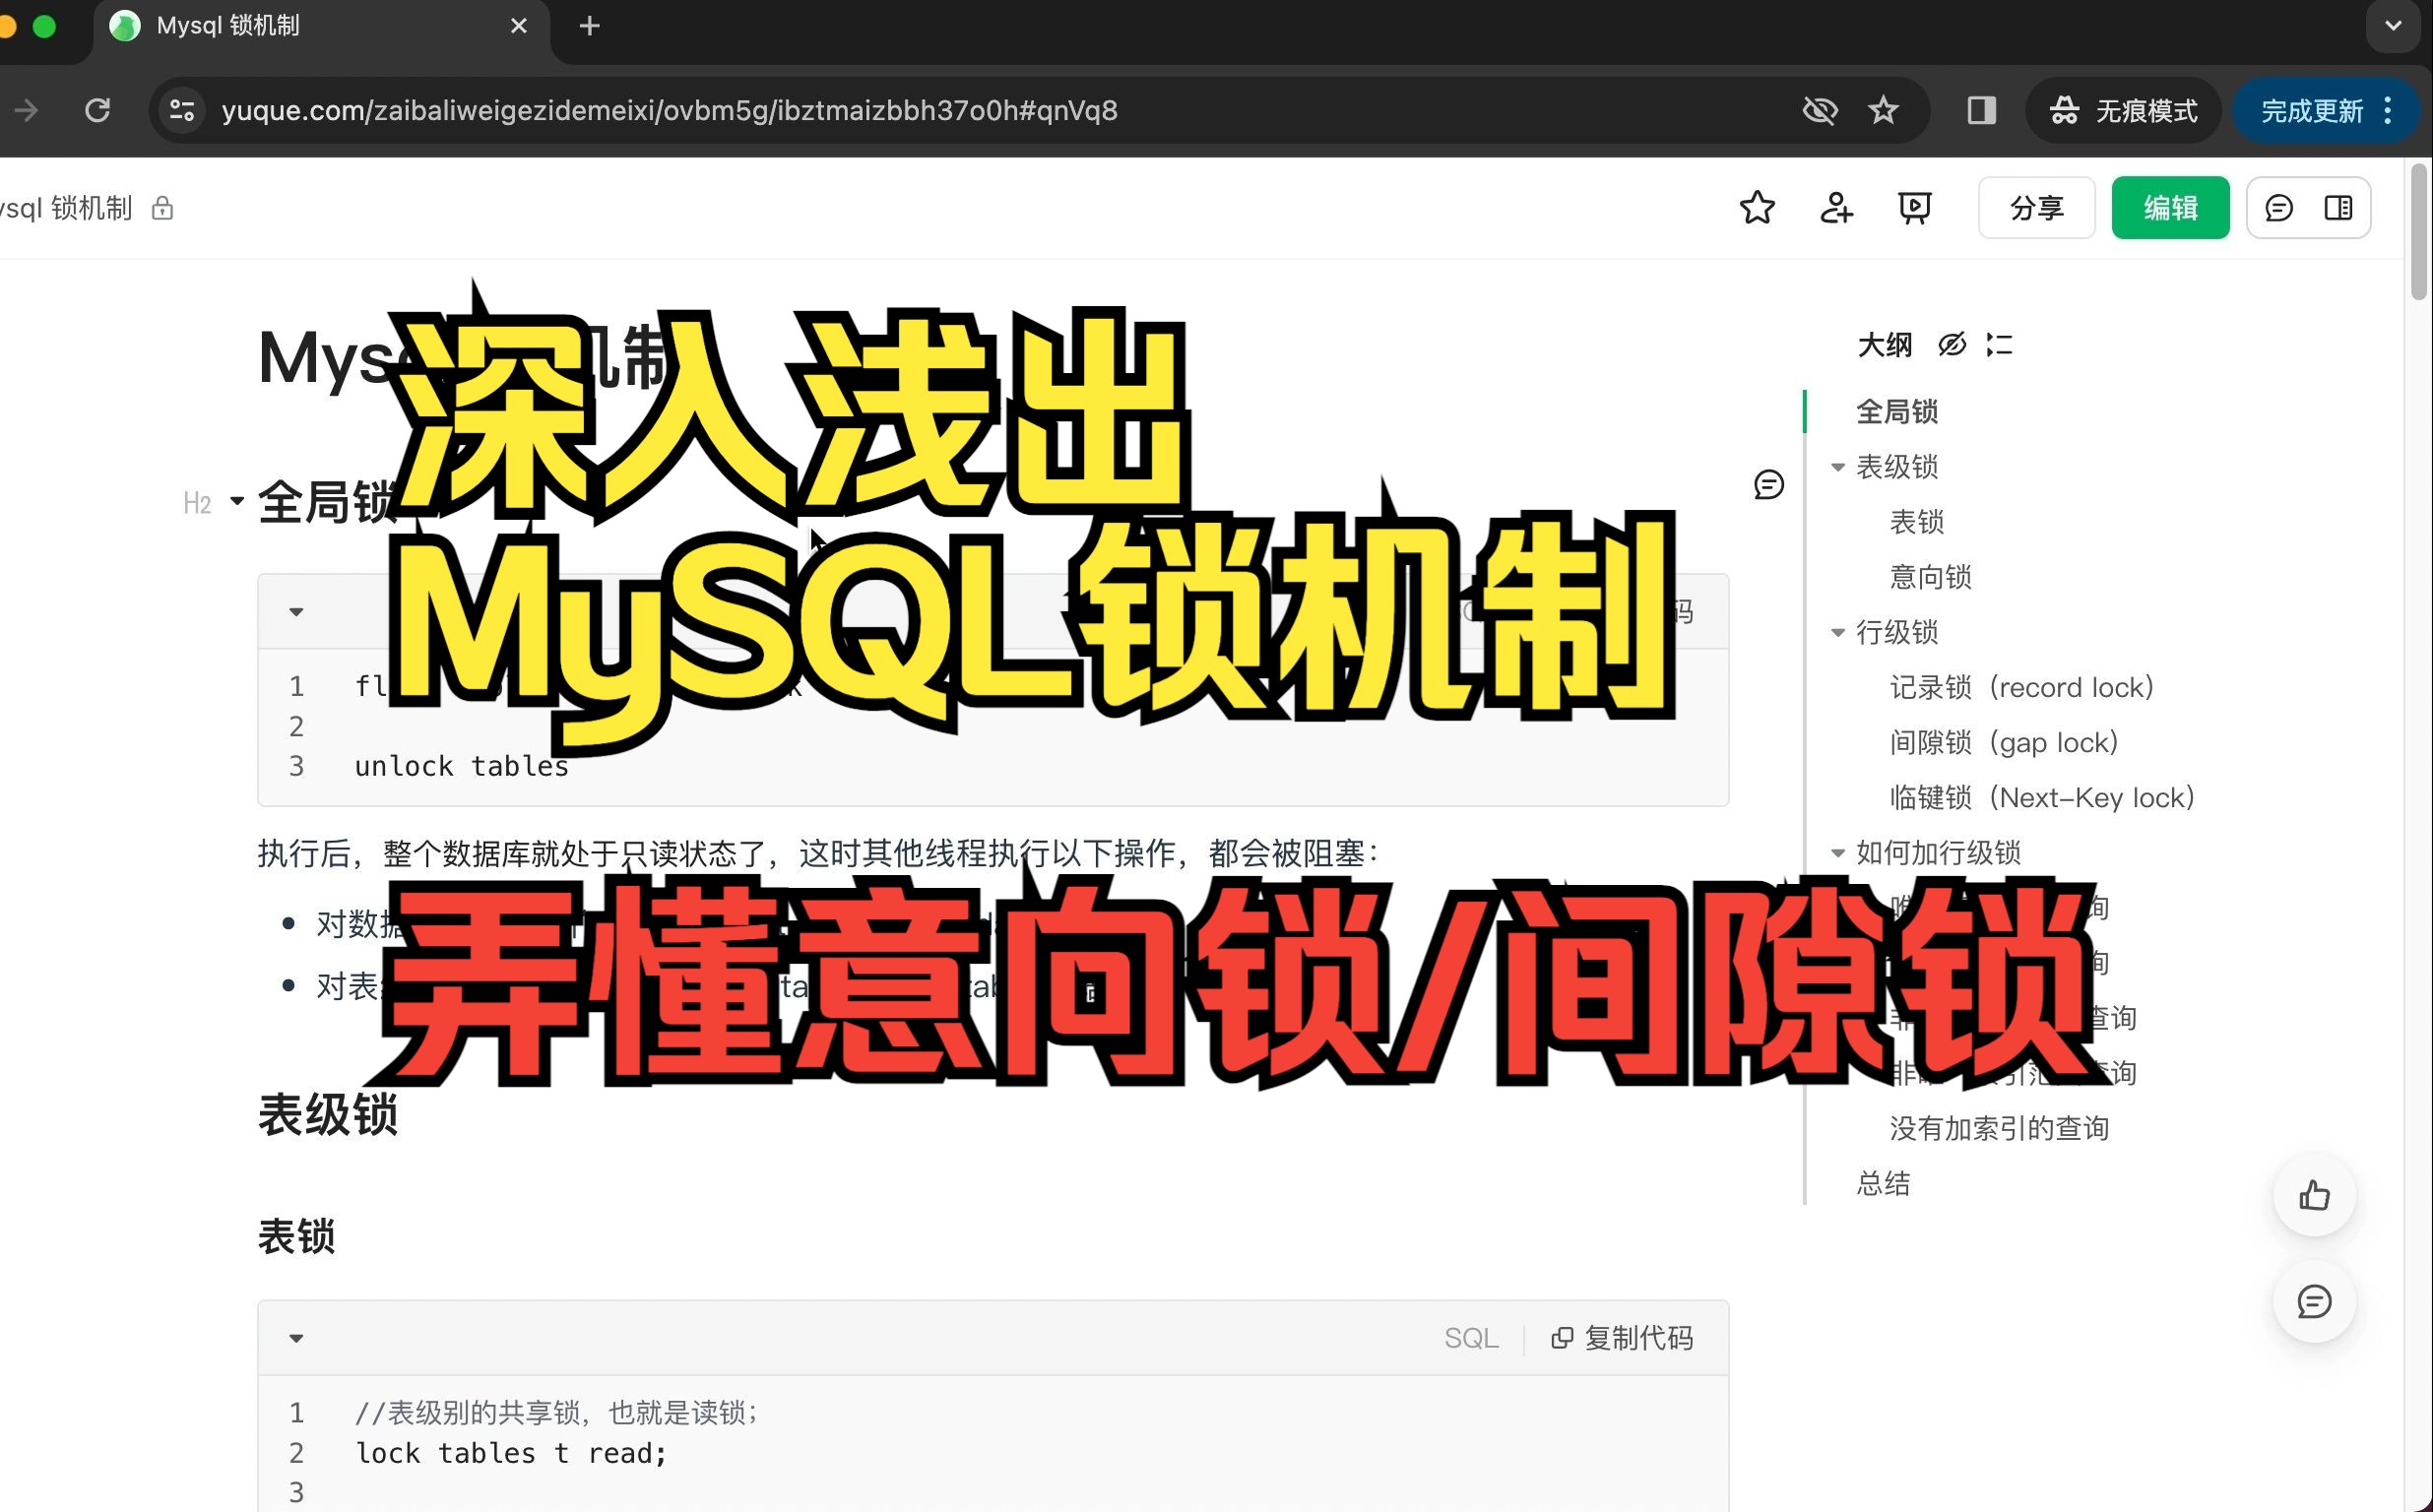The height and width of the screenshot is (1512, 2433).
Task: Click the 完成更新 button
Action: [2311, 110]
